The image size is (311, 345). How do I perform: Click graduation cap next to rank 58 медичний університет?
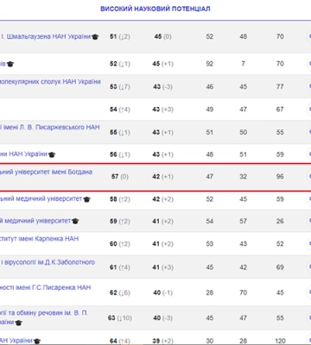(86, 199)
